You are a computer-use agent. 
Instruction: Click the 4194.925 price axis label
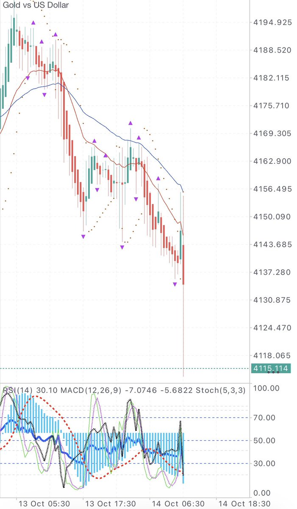point(272,22)
